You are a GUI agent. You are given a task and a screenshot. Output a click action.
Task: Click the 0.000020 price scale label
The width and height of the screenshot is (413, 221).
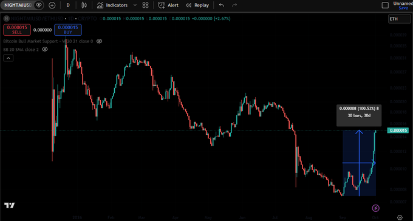pyautogui.click(x=397, y=101)
